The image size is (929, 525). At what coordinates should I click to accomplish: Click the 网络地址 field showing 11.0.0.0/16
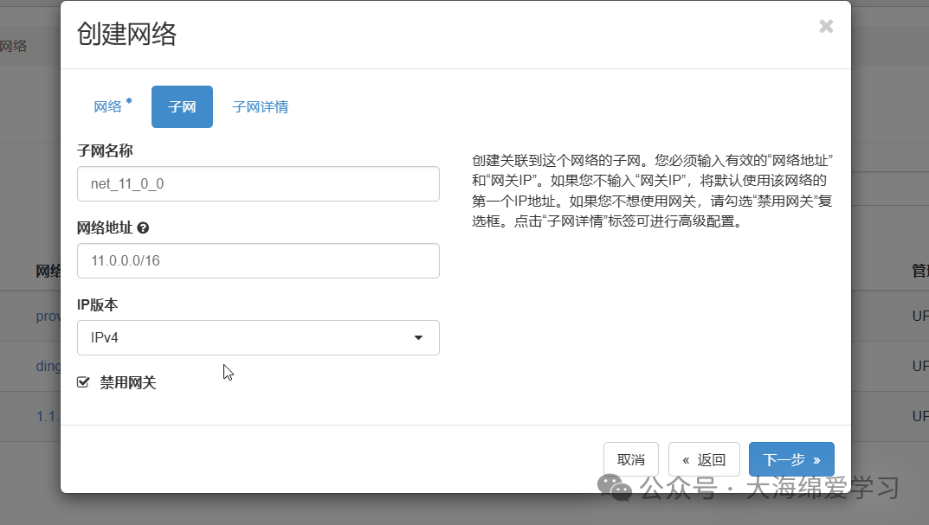pos(258,260)
